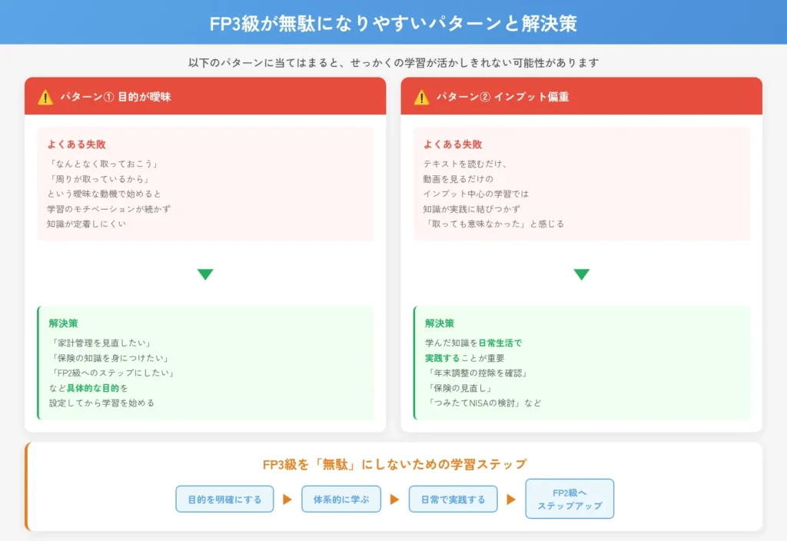Click the green down triangle in パターン② card

[580, 272]
